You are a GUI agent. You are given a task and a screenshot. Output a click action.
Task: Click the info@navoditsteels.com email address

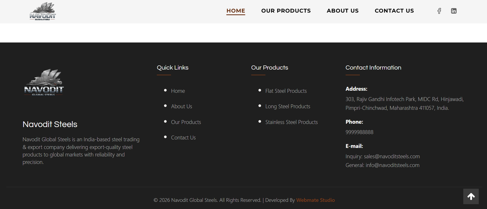(x=392, y=165)
